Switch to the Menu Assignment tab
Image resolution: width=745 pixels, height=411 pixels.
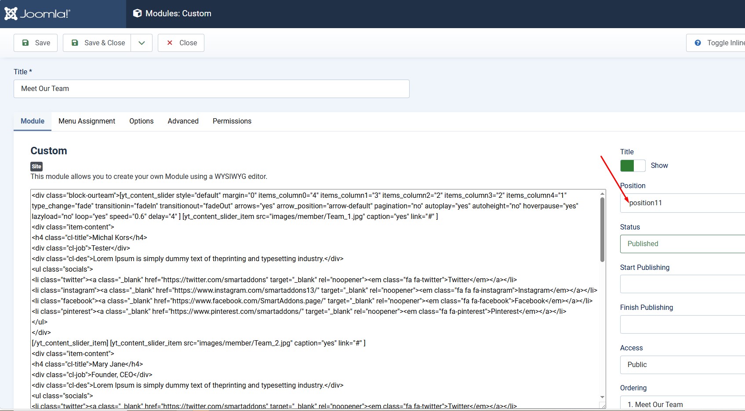point(87,121)
